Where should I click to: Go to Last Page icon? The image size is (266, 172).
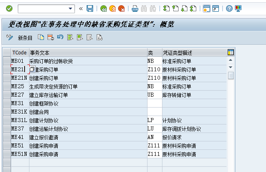(x=193, y=8)
